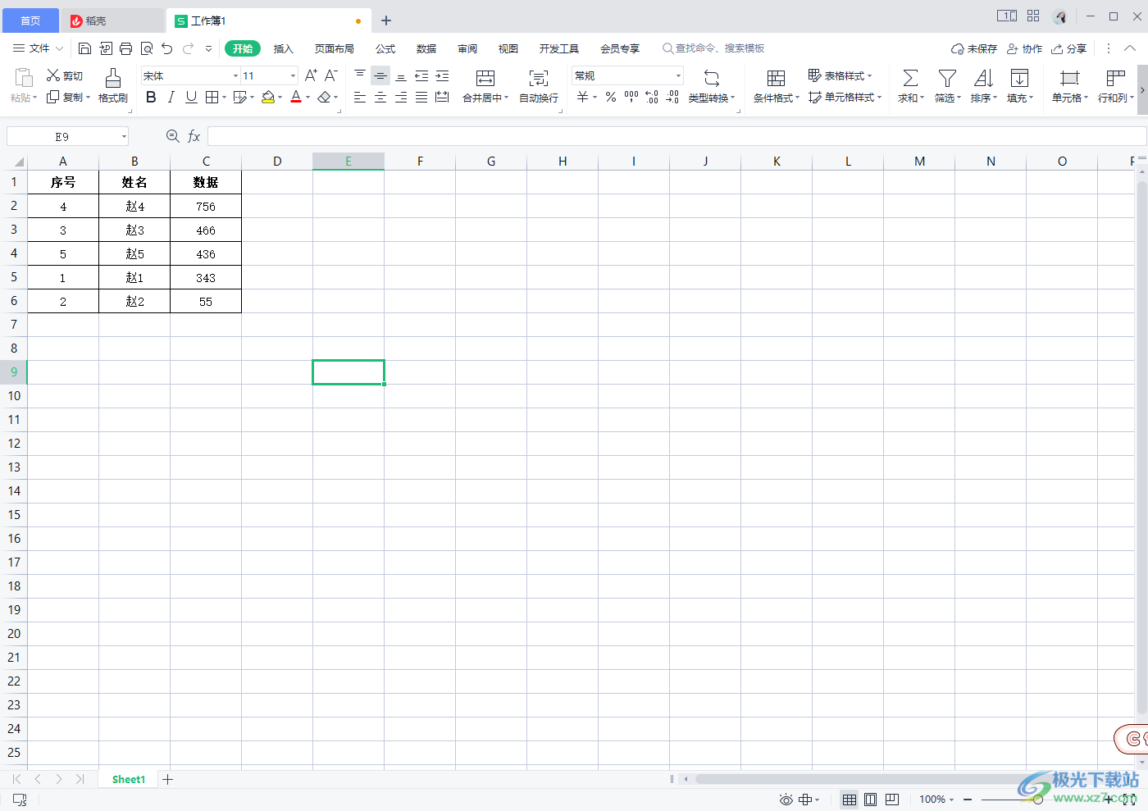
Task: Apply the red font color swatch
Action: click(x=296, y=98)
